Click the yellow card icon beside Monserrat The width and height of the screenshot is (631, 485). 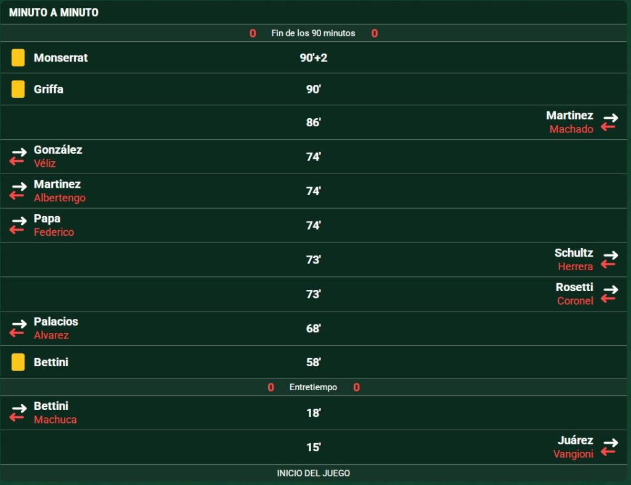18,58
